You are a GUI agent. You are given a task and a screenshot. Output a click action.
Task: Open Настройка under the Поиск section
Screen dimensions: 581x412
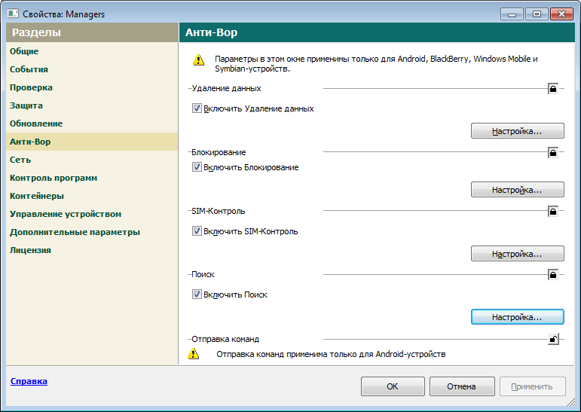pos(517,317)
